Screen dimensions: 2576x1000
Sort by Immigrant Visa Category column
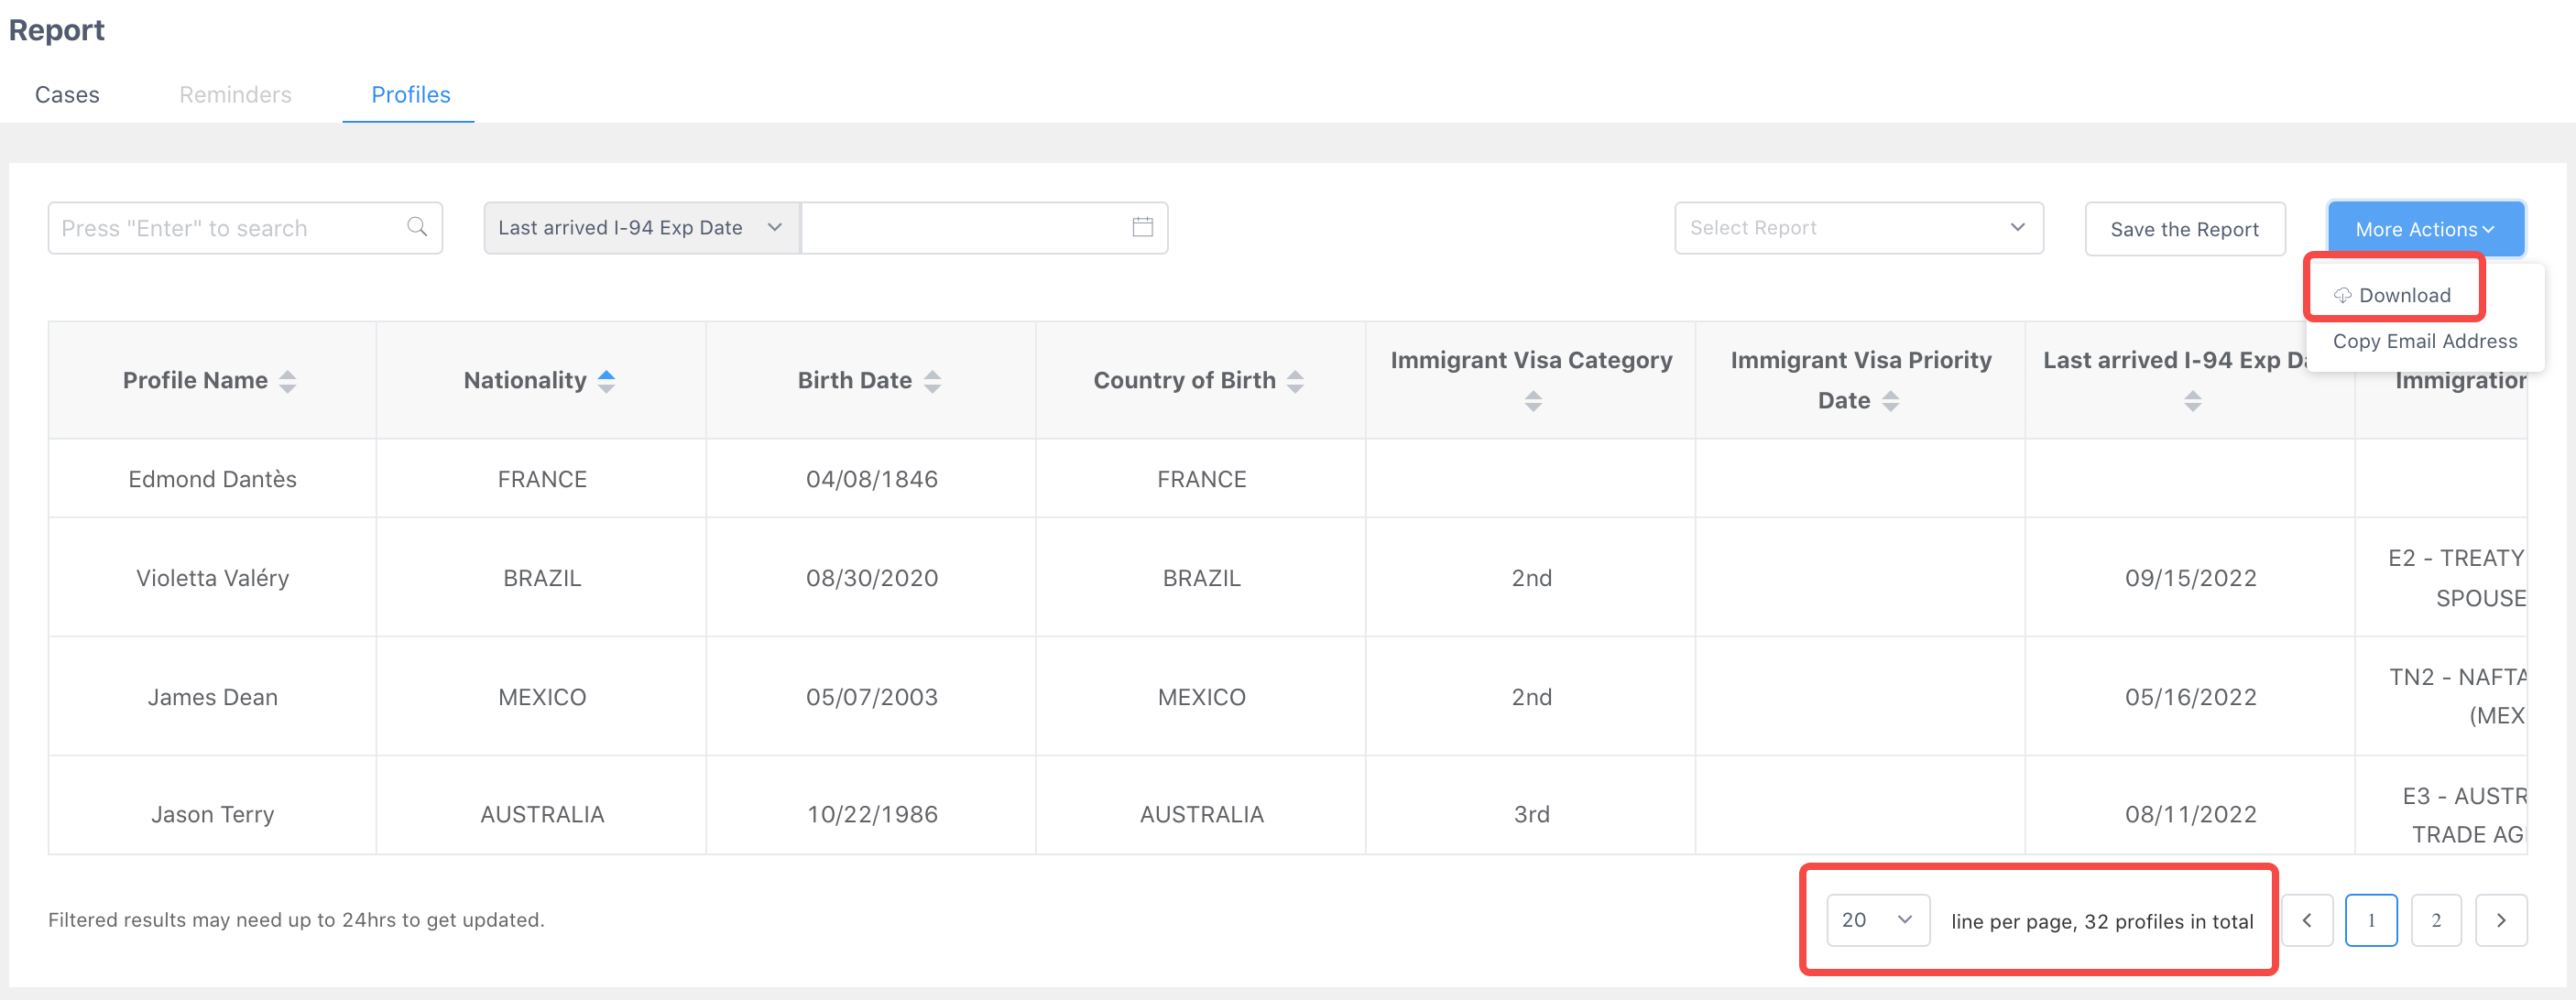1533,401
